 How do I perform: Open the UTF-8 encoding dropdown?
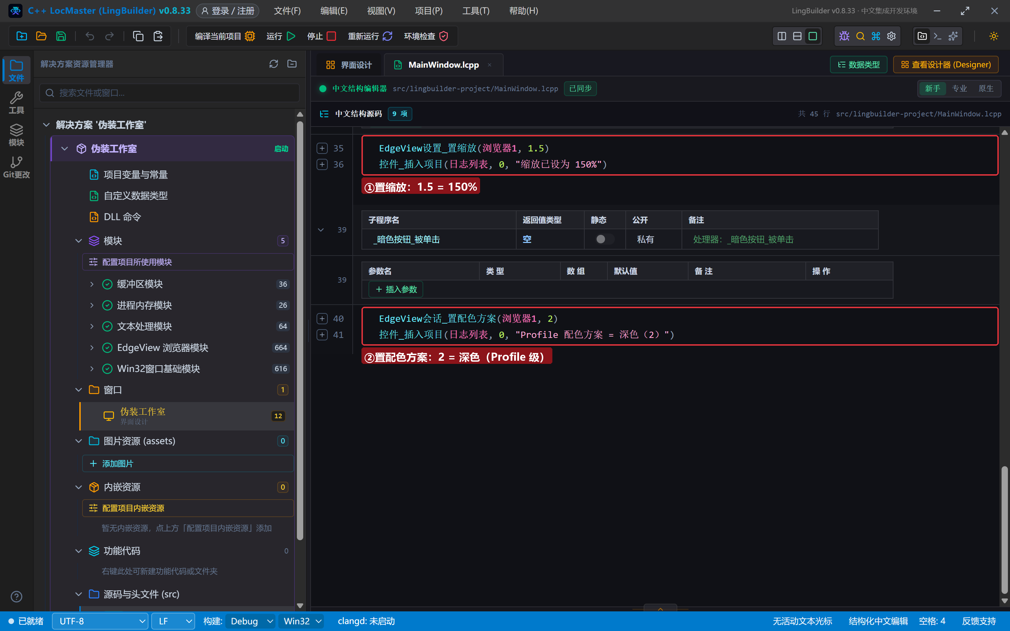[100, 621]
